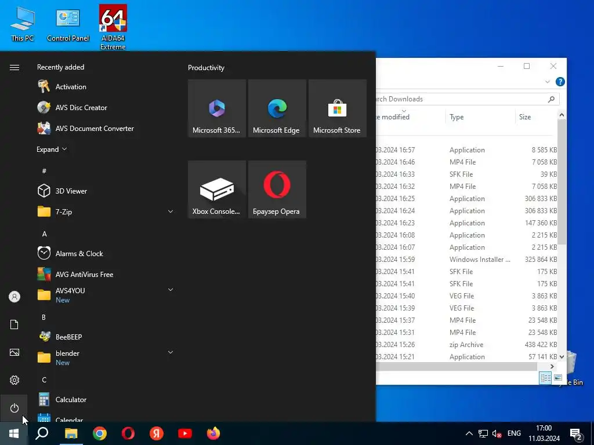The height and width of the screenshot is (445, 594).
Task: Switch Explorer to details view
Action: (545, 378)
